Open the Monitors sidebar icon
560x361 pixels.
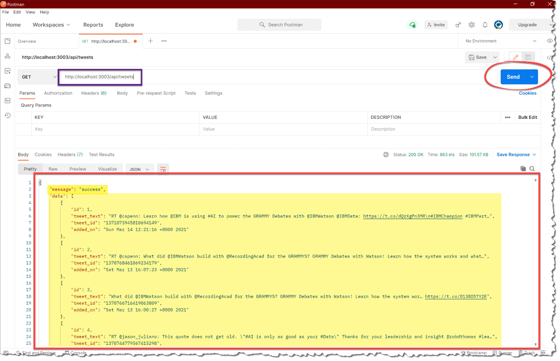(7, 101)
